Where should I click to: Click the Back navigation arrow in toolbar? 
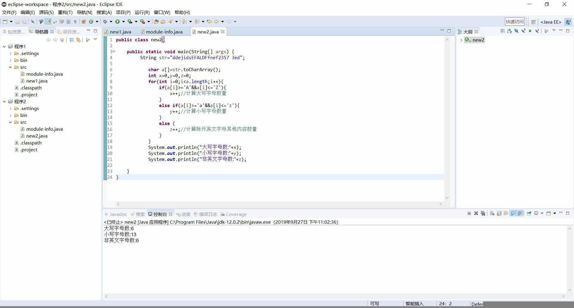point(216,22)
